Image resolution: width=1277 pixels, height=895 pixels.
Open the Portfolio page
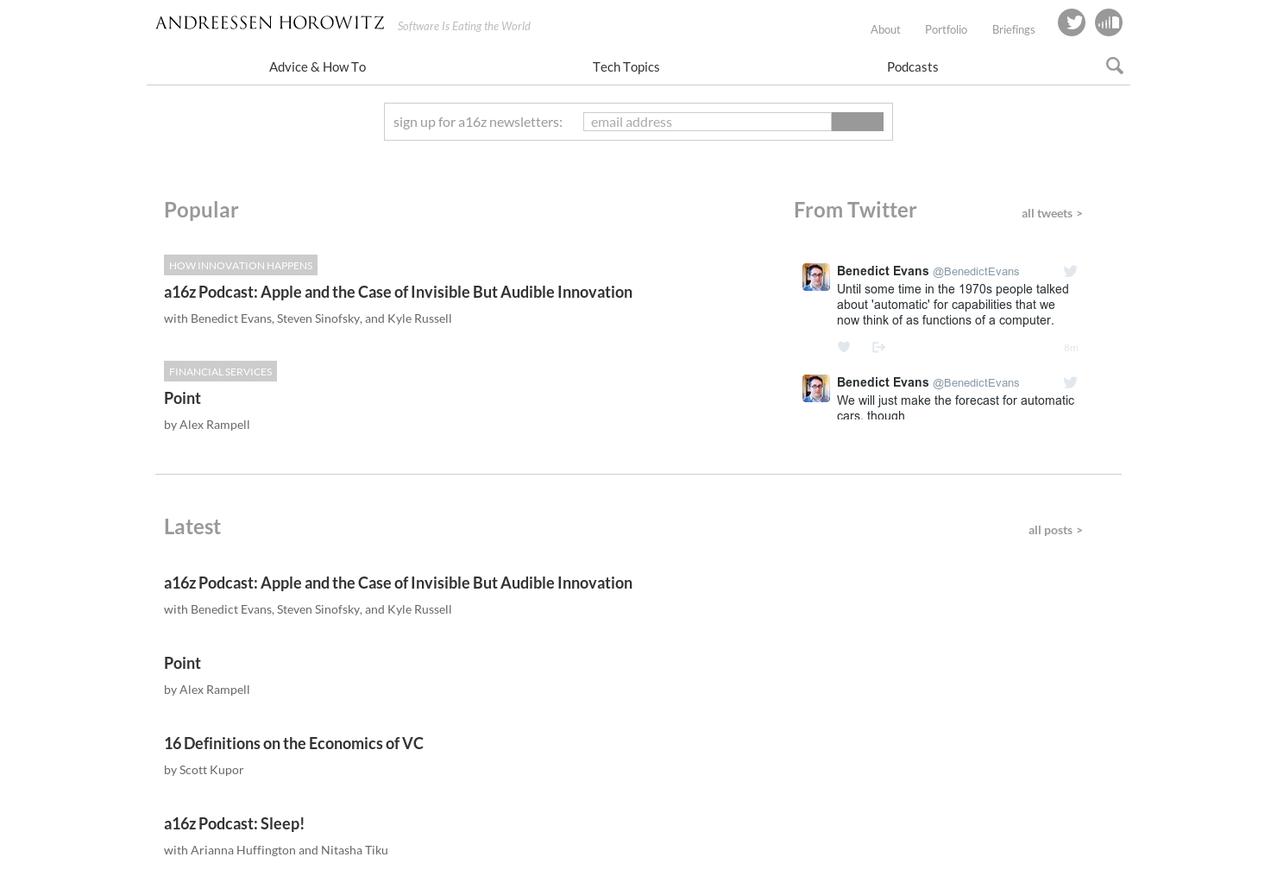pyautogui.click(x=946, y=28)
